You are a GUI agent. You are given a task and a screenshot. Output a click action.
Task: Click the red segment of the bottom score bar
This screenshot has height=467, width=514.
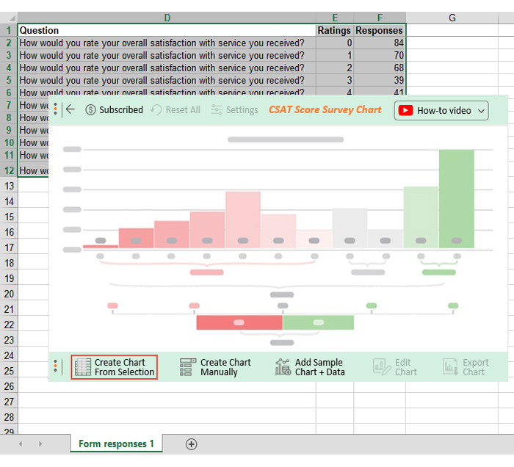pyautogui.click(x=239, y=322)
